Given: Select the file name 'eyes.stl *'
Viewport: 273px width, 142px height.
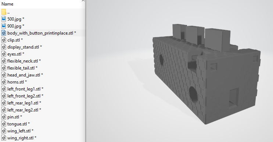Looking at the screenshot, I should 16,54.
